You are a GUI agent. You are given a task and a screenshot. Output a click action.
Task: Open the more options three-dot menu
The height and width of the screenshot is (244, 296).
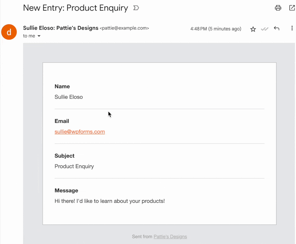tap(292, 28)
